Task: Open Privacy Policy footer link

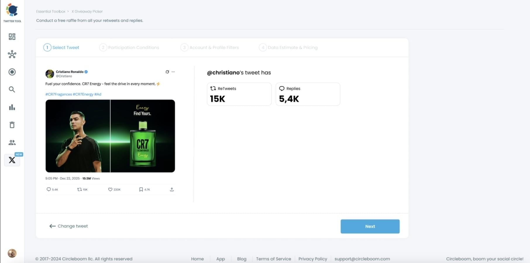Action: [x=313, y=259]
